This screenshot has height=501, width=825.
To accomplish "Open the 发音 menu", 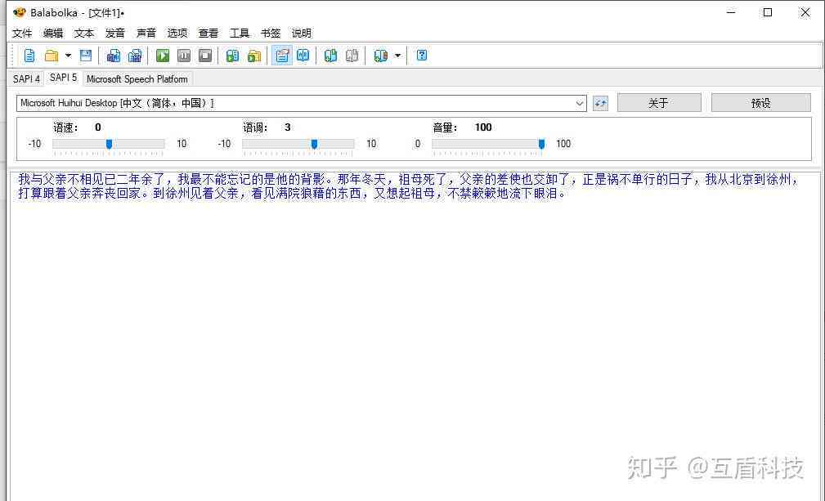I will (x=115, y=34).
